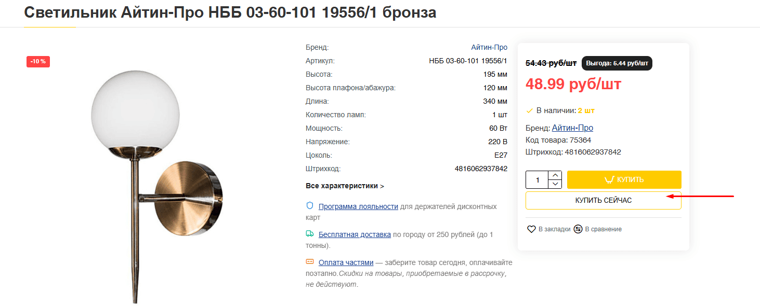Expand Все характеристики to see full specifications

pos(343,185)
